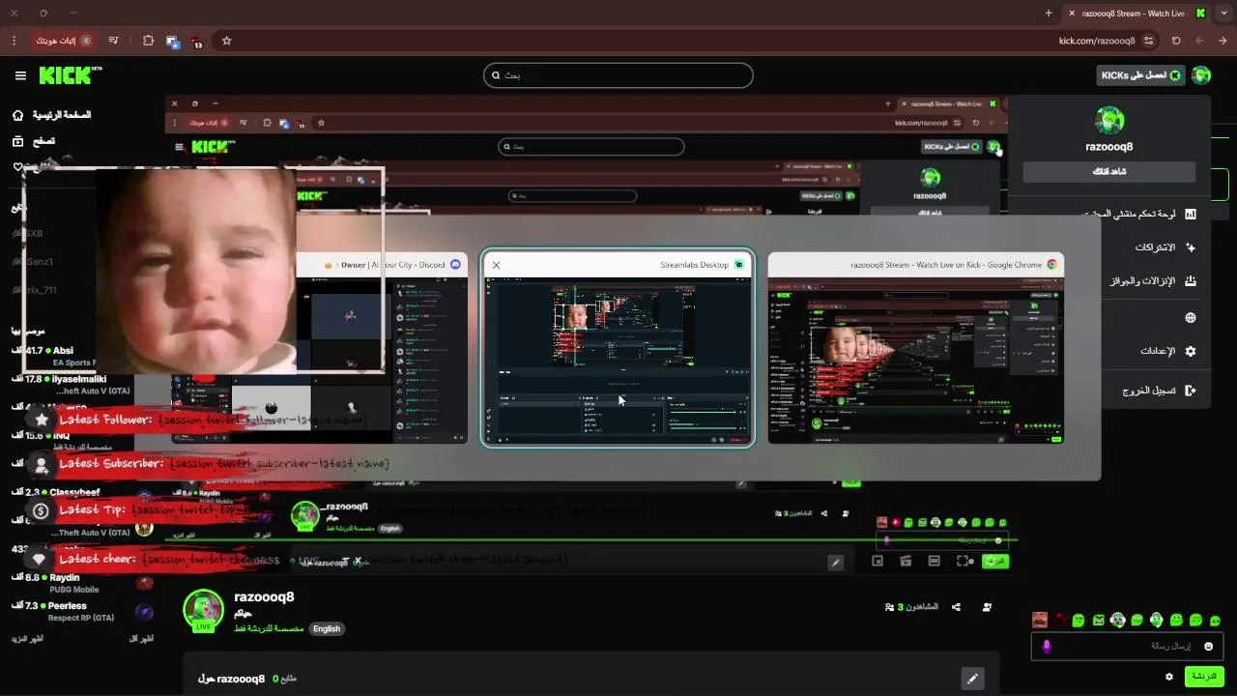Open the Peerless recommended channel
The image size is (1237, 696).
[x=81, y=611]
